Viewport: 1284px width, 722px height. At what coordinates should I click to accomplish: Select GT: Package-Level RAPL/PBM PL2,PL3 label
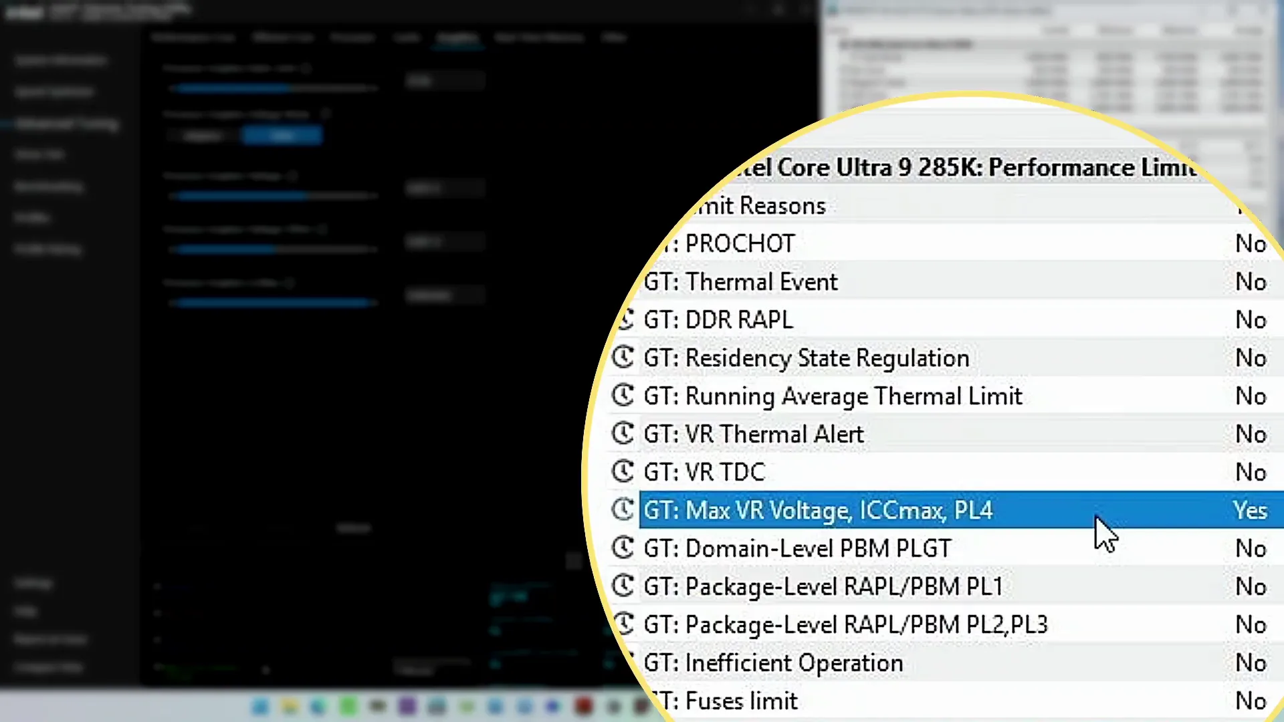[845, 625]
